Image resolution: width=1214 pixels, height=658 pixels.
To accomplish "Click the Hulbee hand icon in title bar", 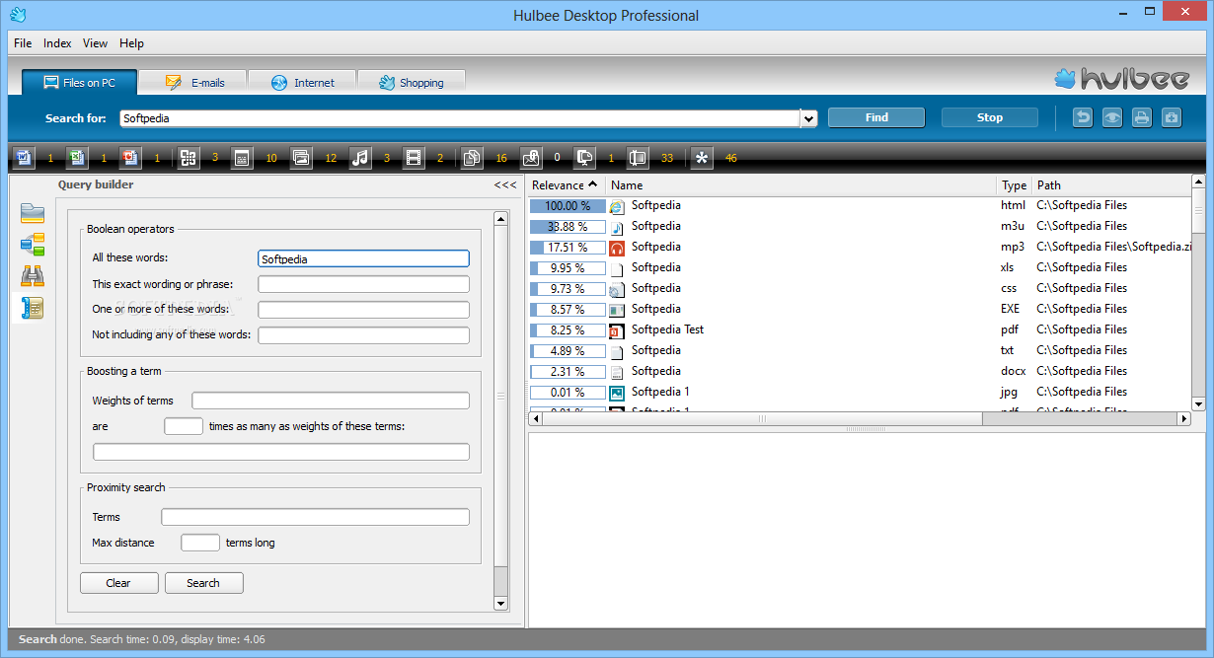I will click(17, 15).
